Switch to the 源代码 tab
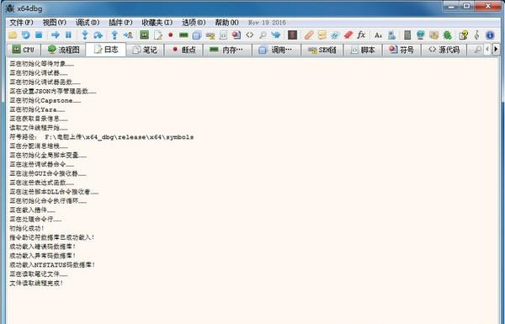The height and width of the screenshot is (324, 505). (x=444, y=50)
